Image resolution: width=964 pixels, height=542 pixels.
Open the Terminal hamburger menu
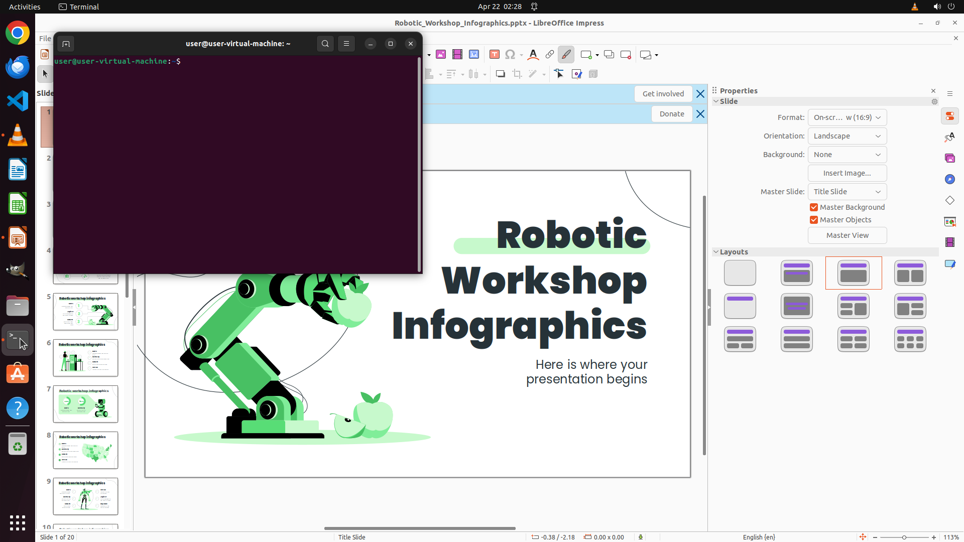(346, 44)
